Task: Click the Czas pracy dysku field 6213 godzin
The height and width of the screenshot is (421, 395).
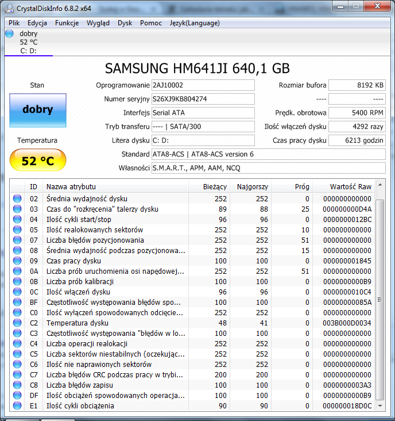Action: pos(357,140)
